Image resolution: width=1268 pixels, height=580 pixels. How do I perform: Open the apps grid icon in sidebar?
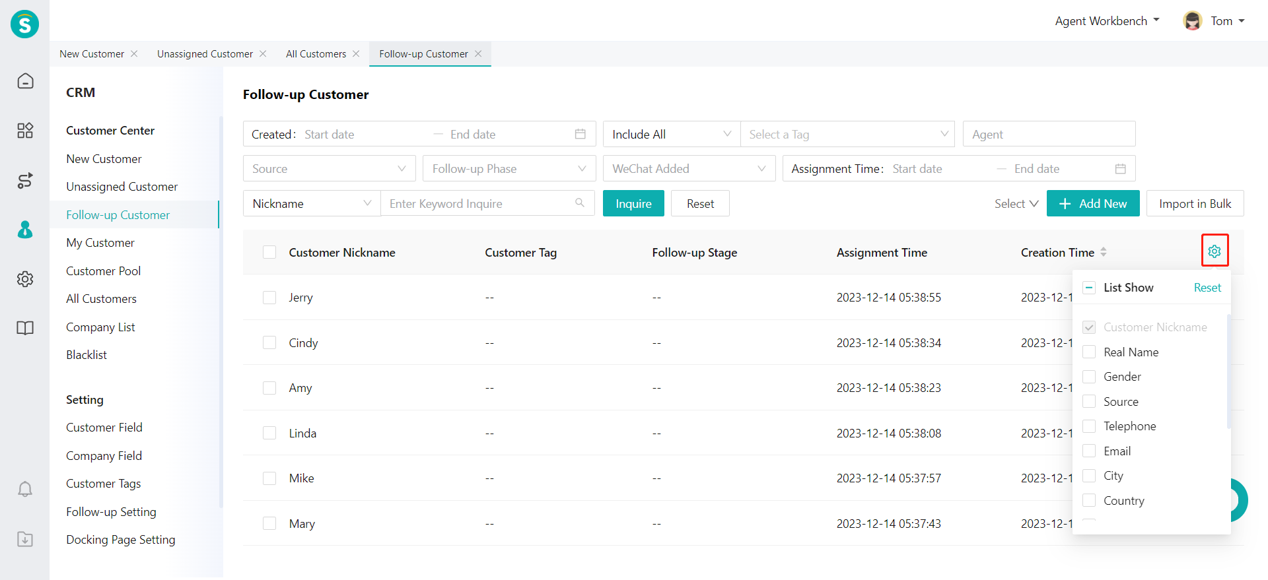point(25,130)
